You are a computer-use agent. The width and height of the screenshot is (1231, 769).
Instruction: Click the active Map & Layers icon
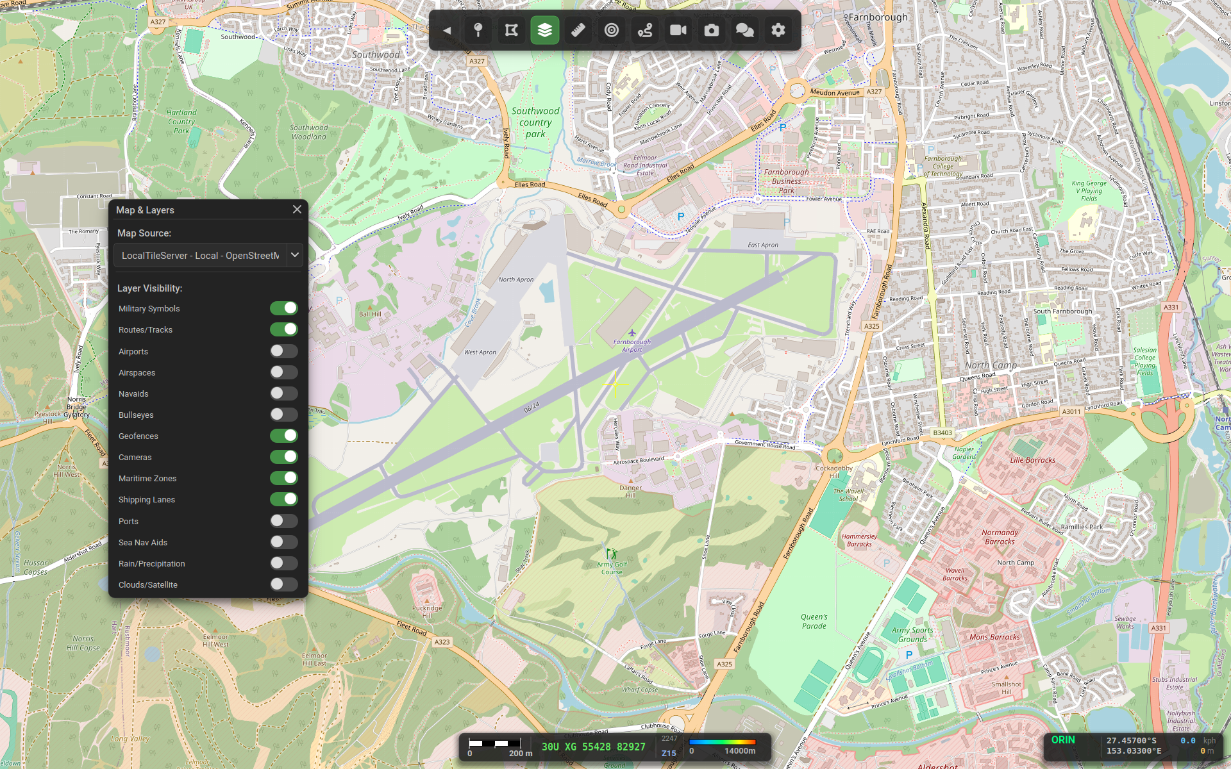click(544, 30)
